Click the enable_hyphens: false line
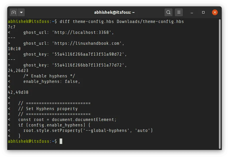 (x=51, y=81)
